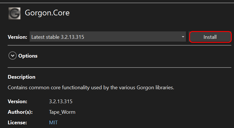Select the 'Latest stable 3.2.13.315' version combo box
Image resolution: width=234 pixels, height=128 pixels.
coord(108,36)
